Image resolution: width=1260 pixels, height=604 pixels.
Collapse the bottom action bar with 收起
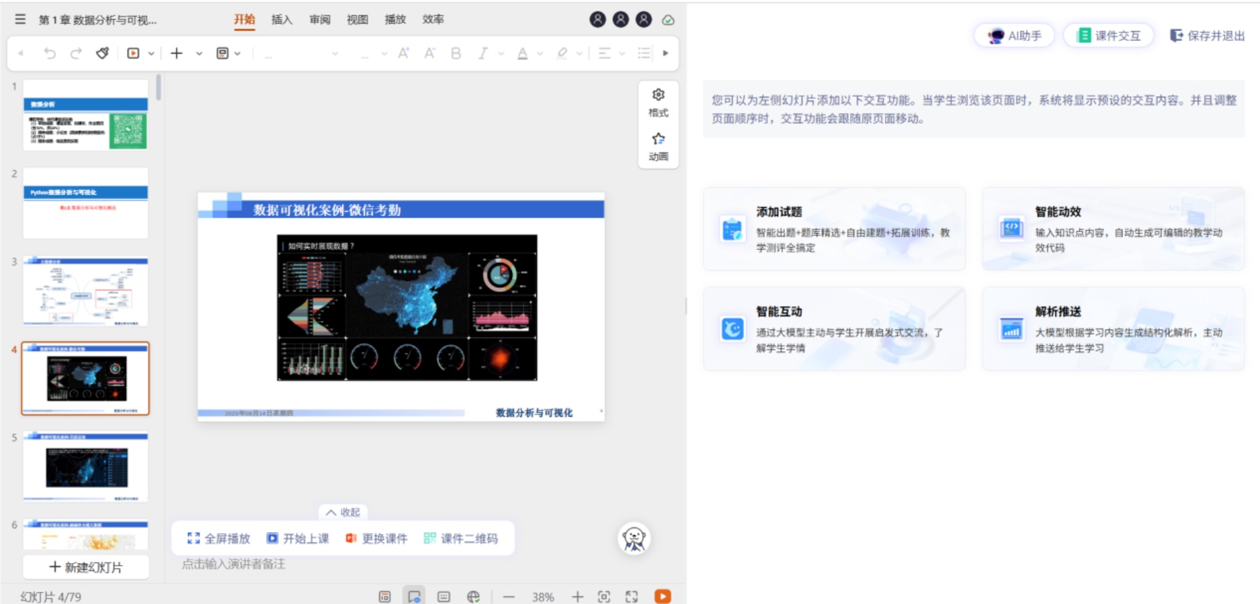[x=343, y=512]
